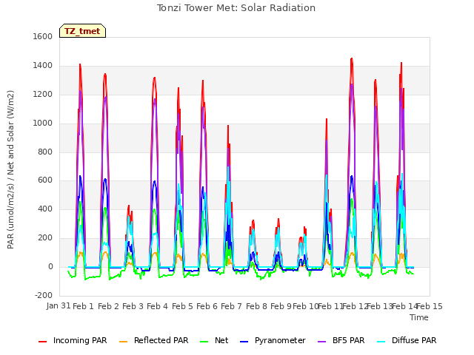Toggle Diffuse PAR legend entry
Screen dimensions: 474x355
point(407,340)
